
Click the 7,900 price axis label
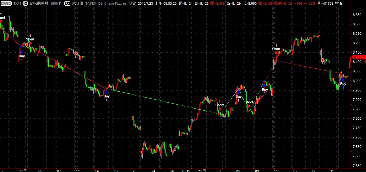[x=357, y=100]
